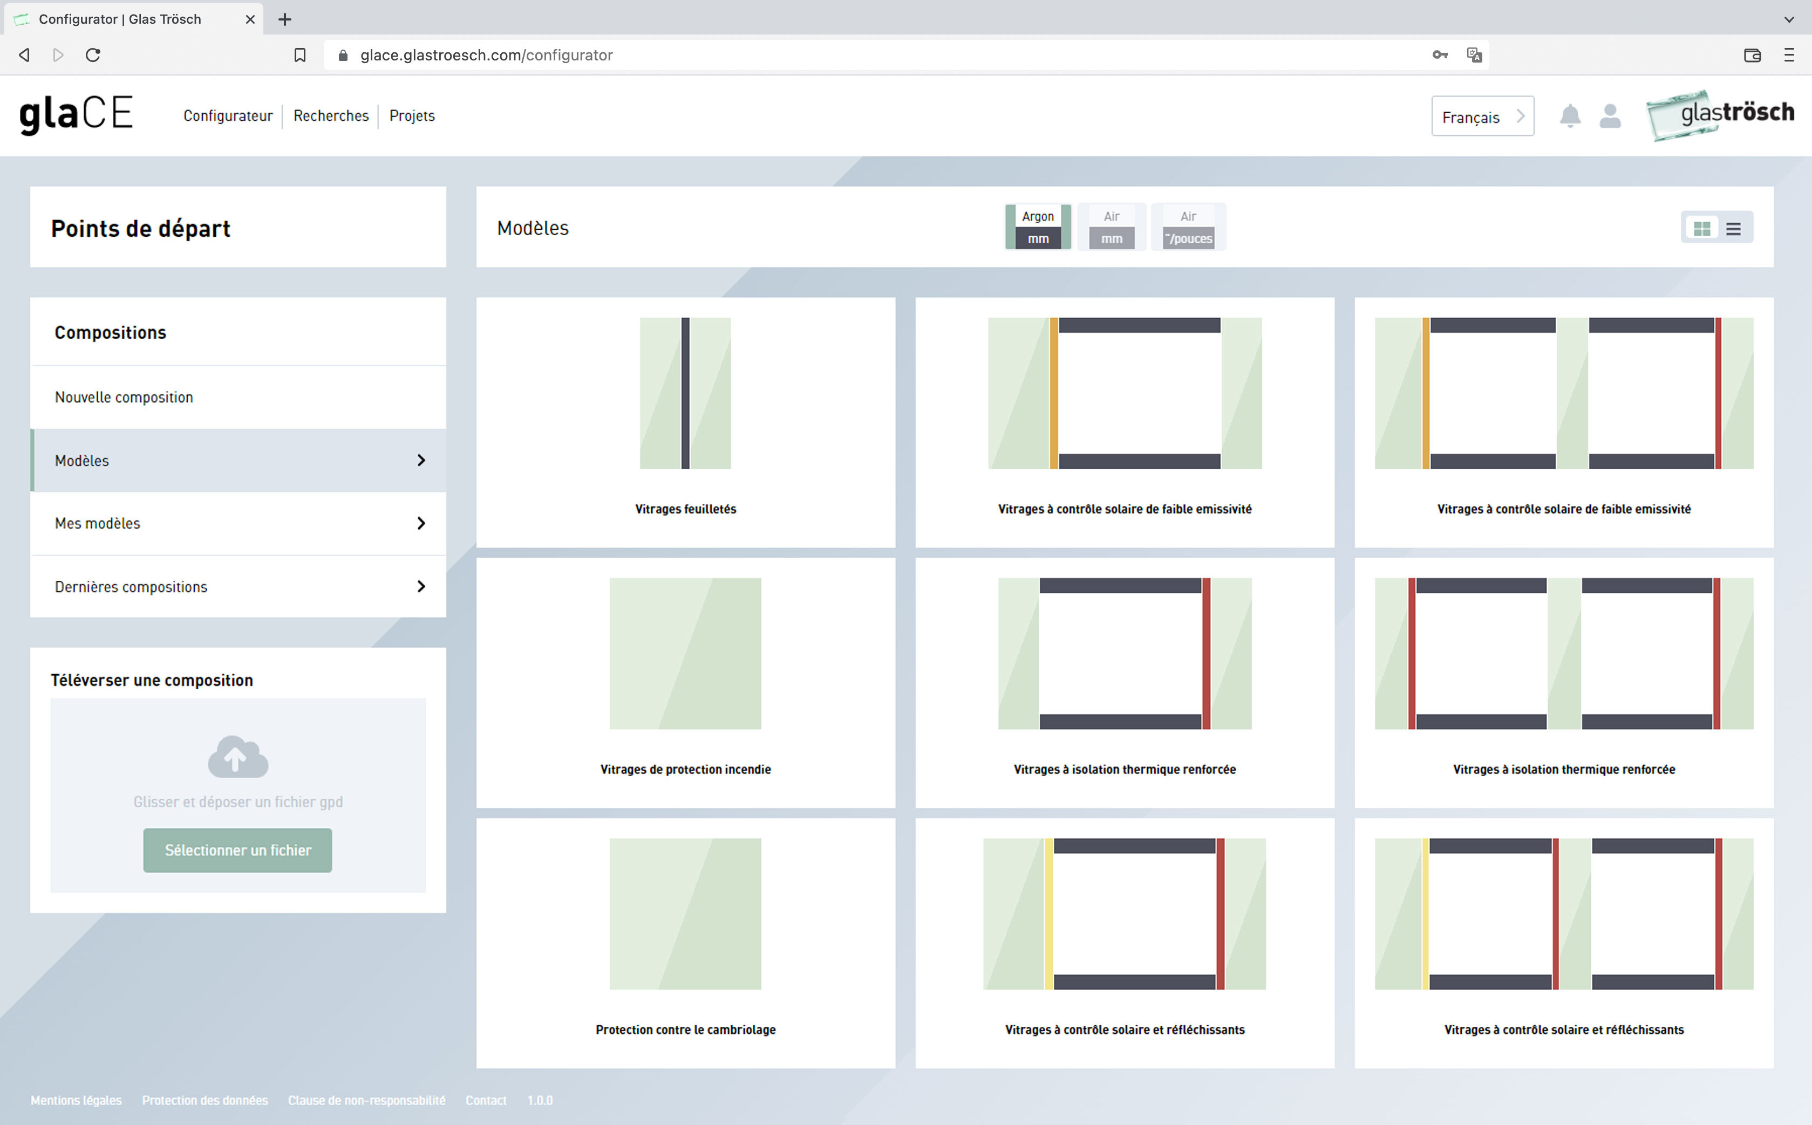Select the Dernières compositions entry

[x=238, y=586]
